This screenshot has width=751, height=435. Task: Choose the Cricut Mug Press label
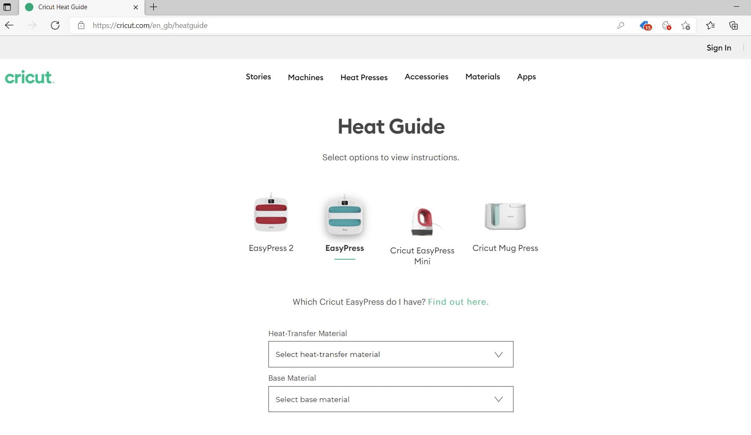click(505, 248)
